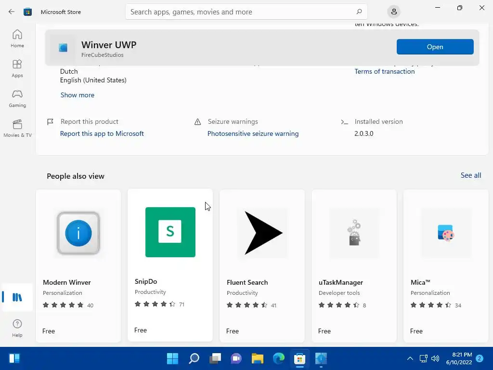Open Task View on taskbar
Screen dimensions: 493x370
click(215, 358)
